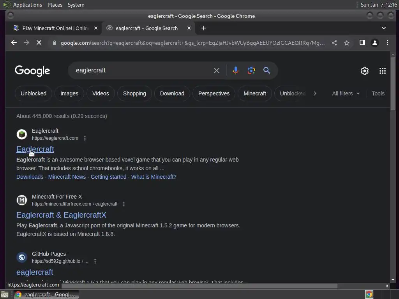The height and width of the screenshot is (299, 399).
Task: Filter results by first Unblocked chip
Action: (34, 93)
